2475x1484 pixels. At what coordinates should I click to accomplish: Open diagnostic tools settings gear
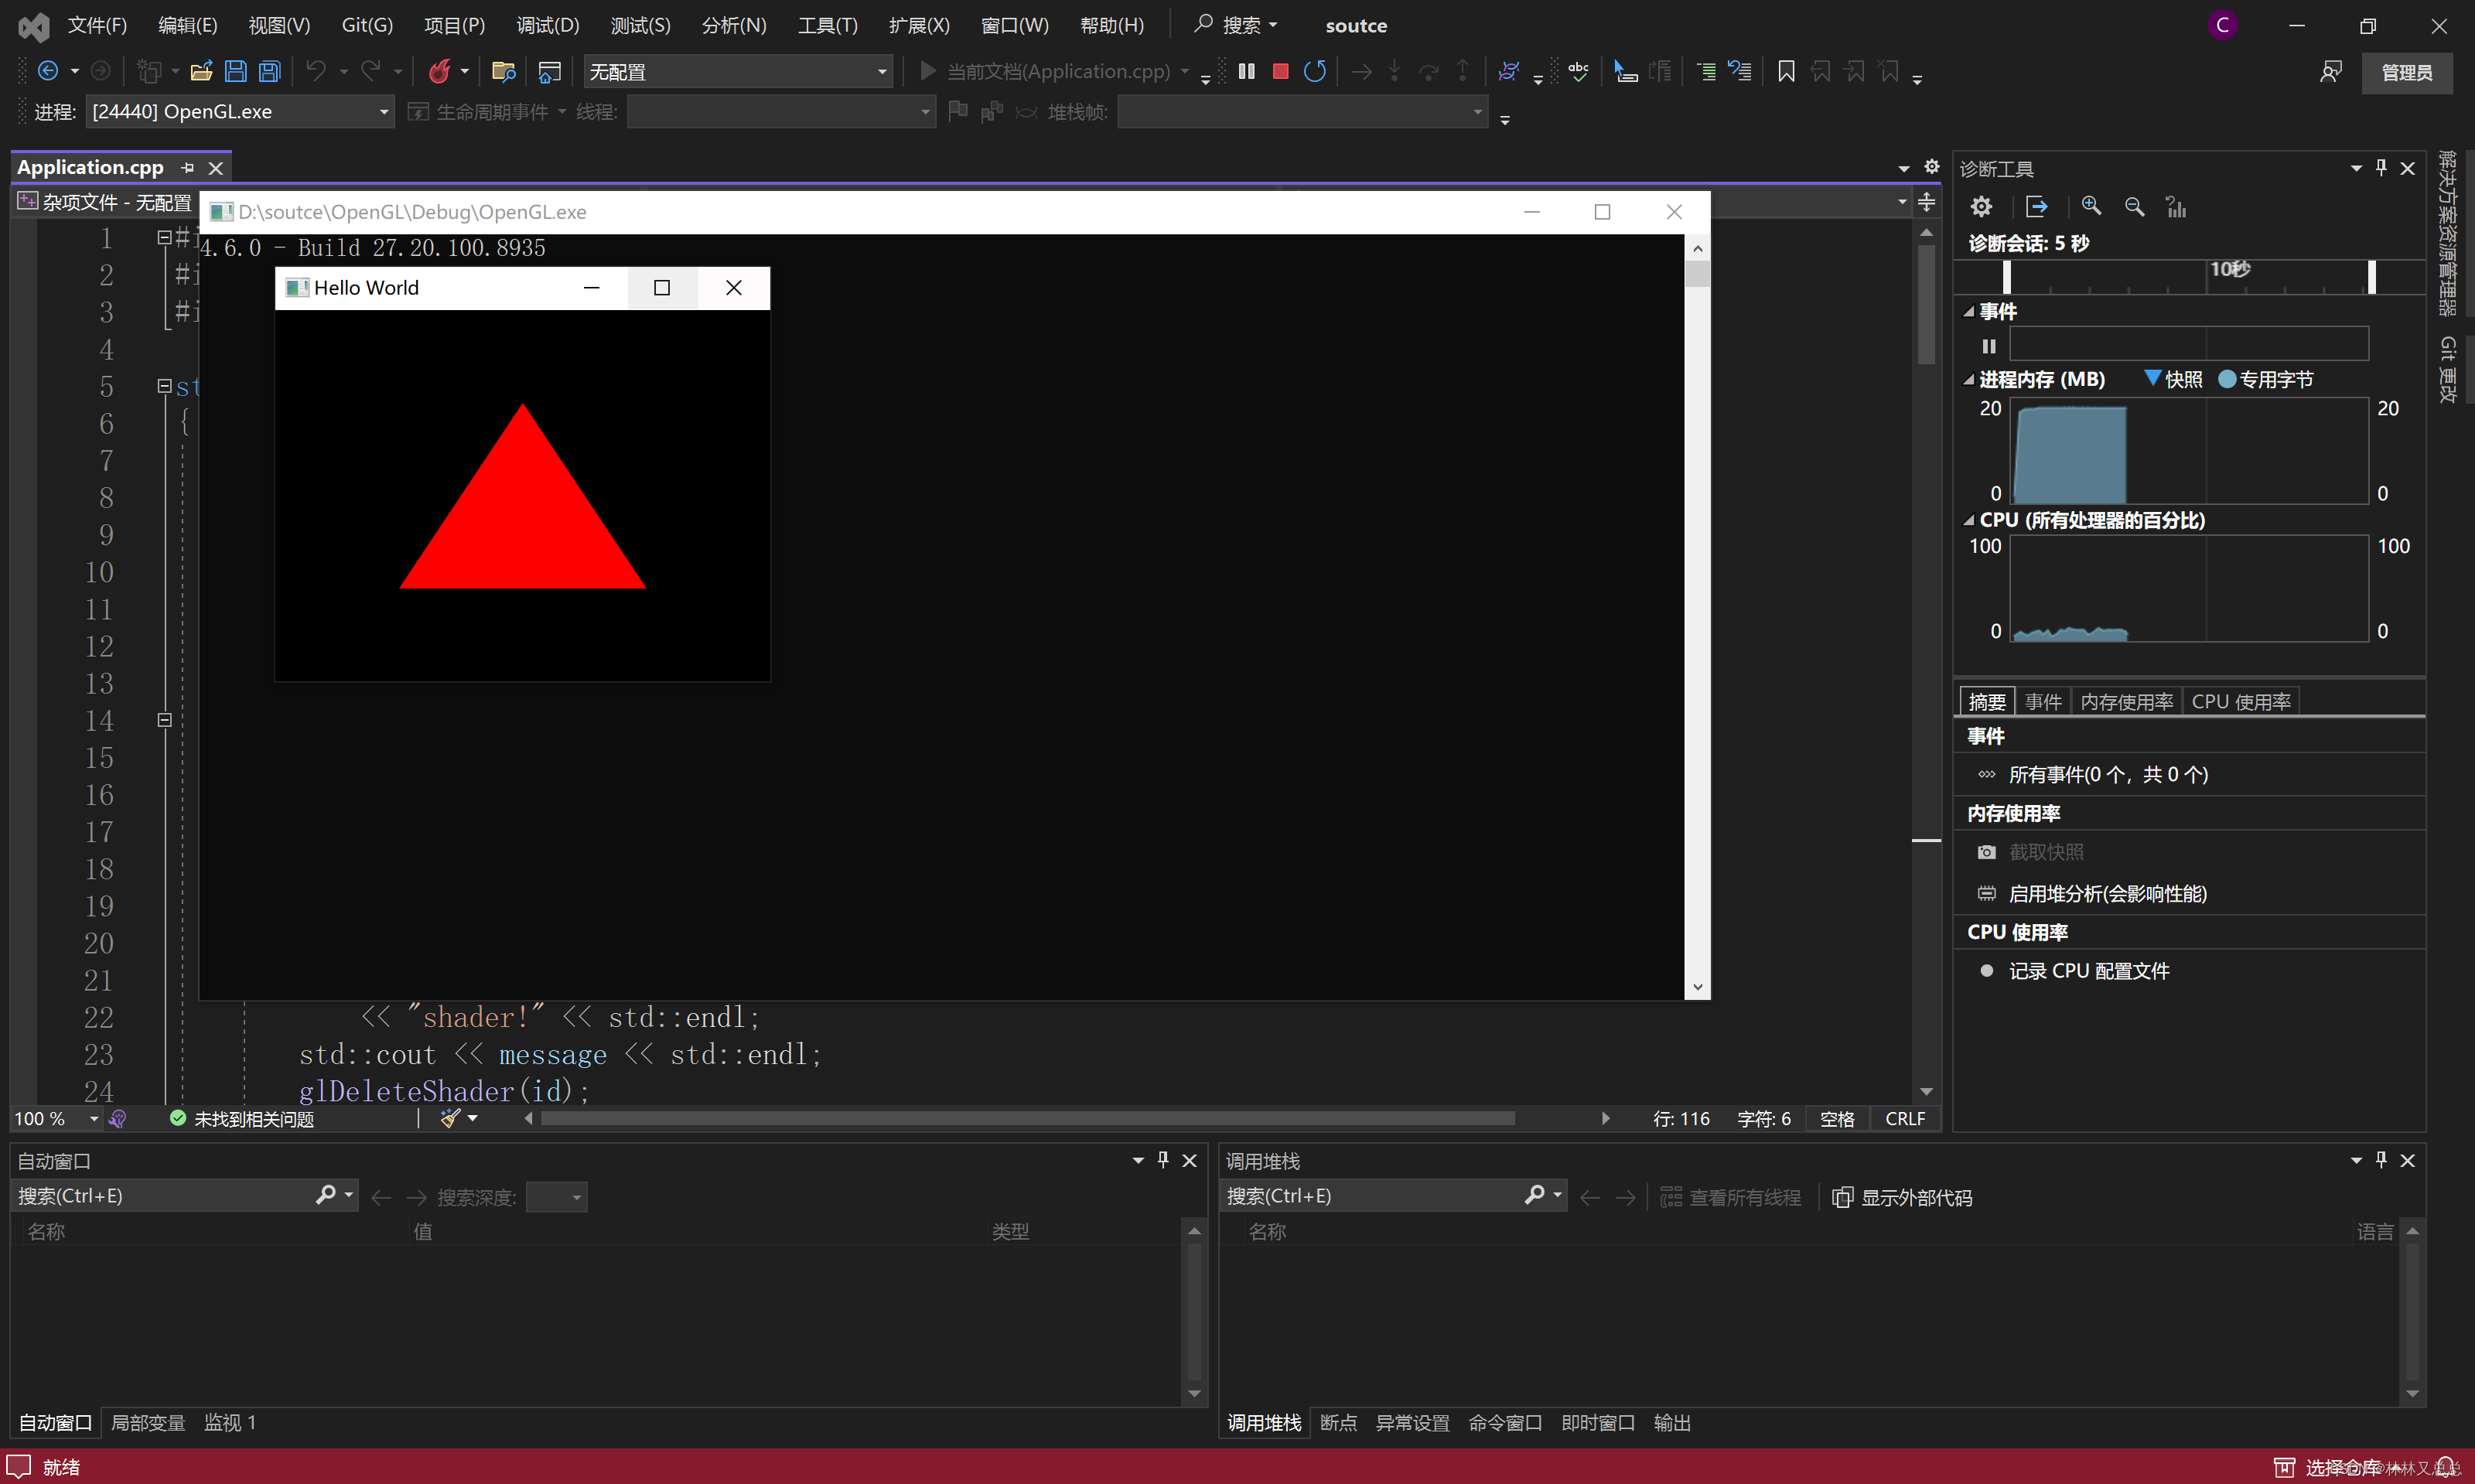click(x=1981, y=206)
